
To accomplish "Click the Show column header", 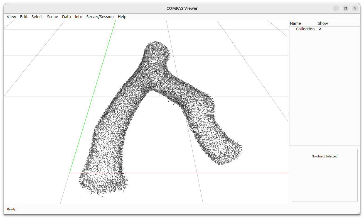I will tap(323, 23).
